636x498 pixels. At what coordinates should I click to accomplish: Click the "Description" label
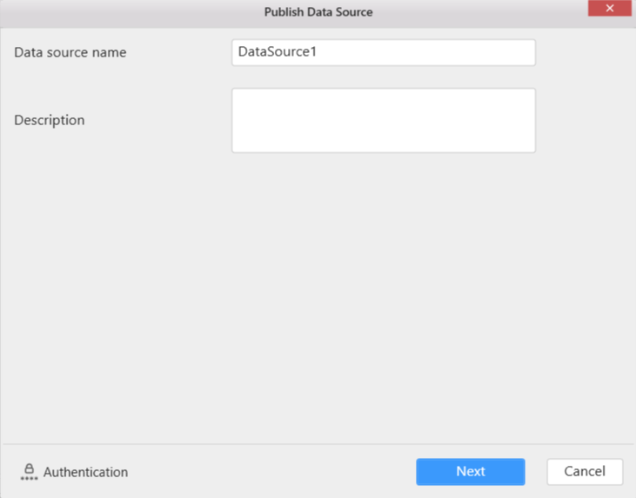coord(49,120)
